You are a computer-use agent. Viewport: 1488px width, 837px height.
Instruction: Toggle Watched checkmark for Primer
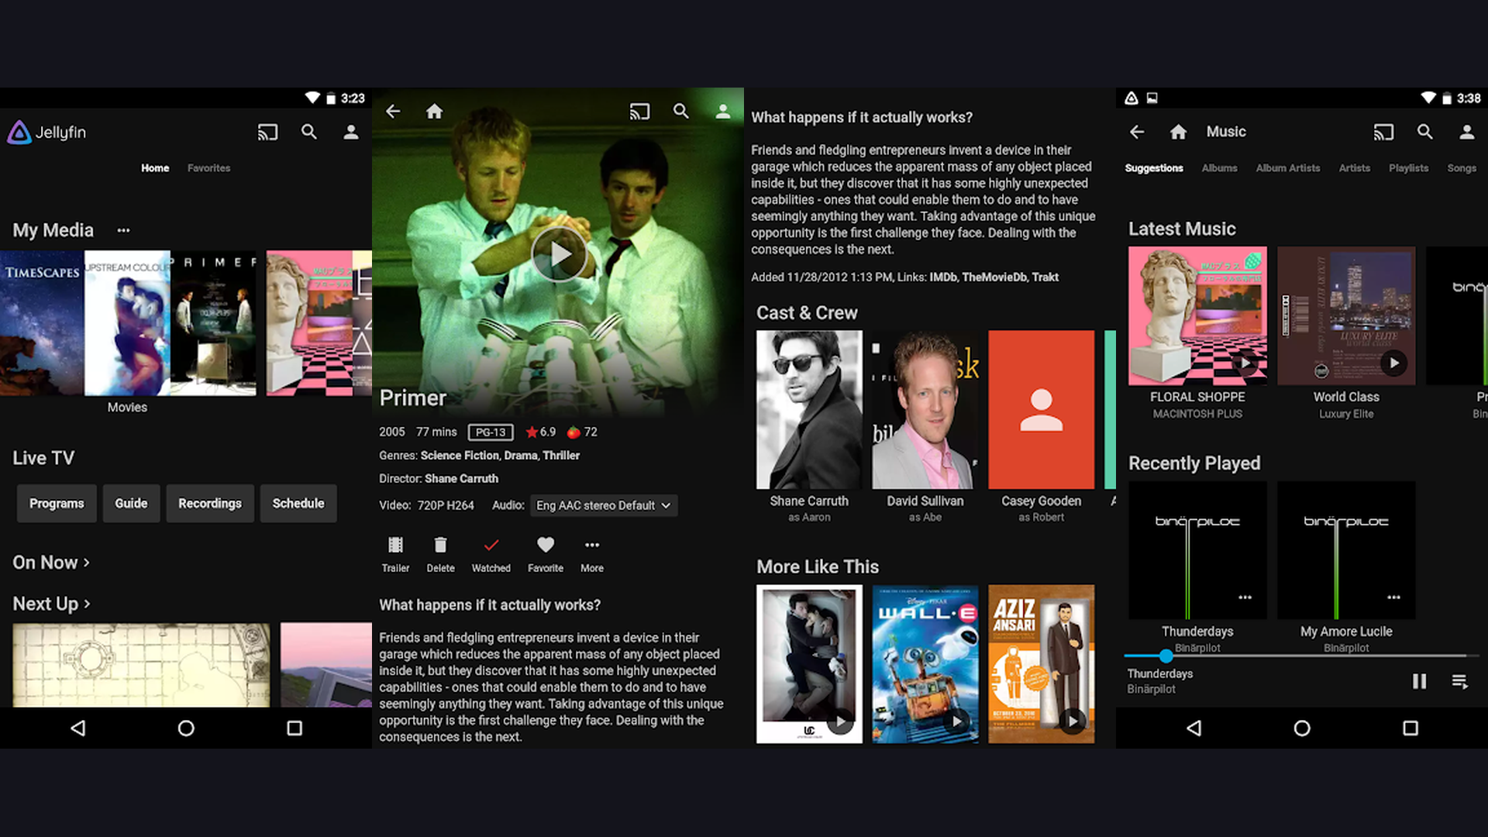491,555
